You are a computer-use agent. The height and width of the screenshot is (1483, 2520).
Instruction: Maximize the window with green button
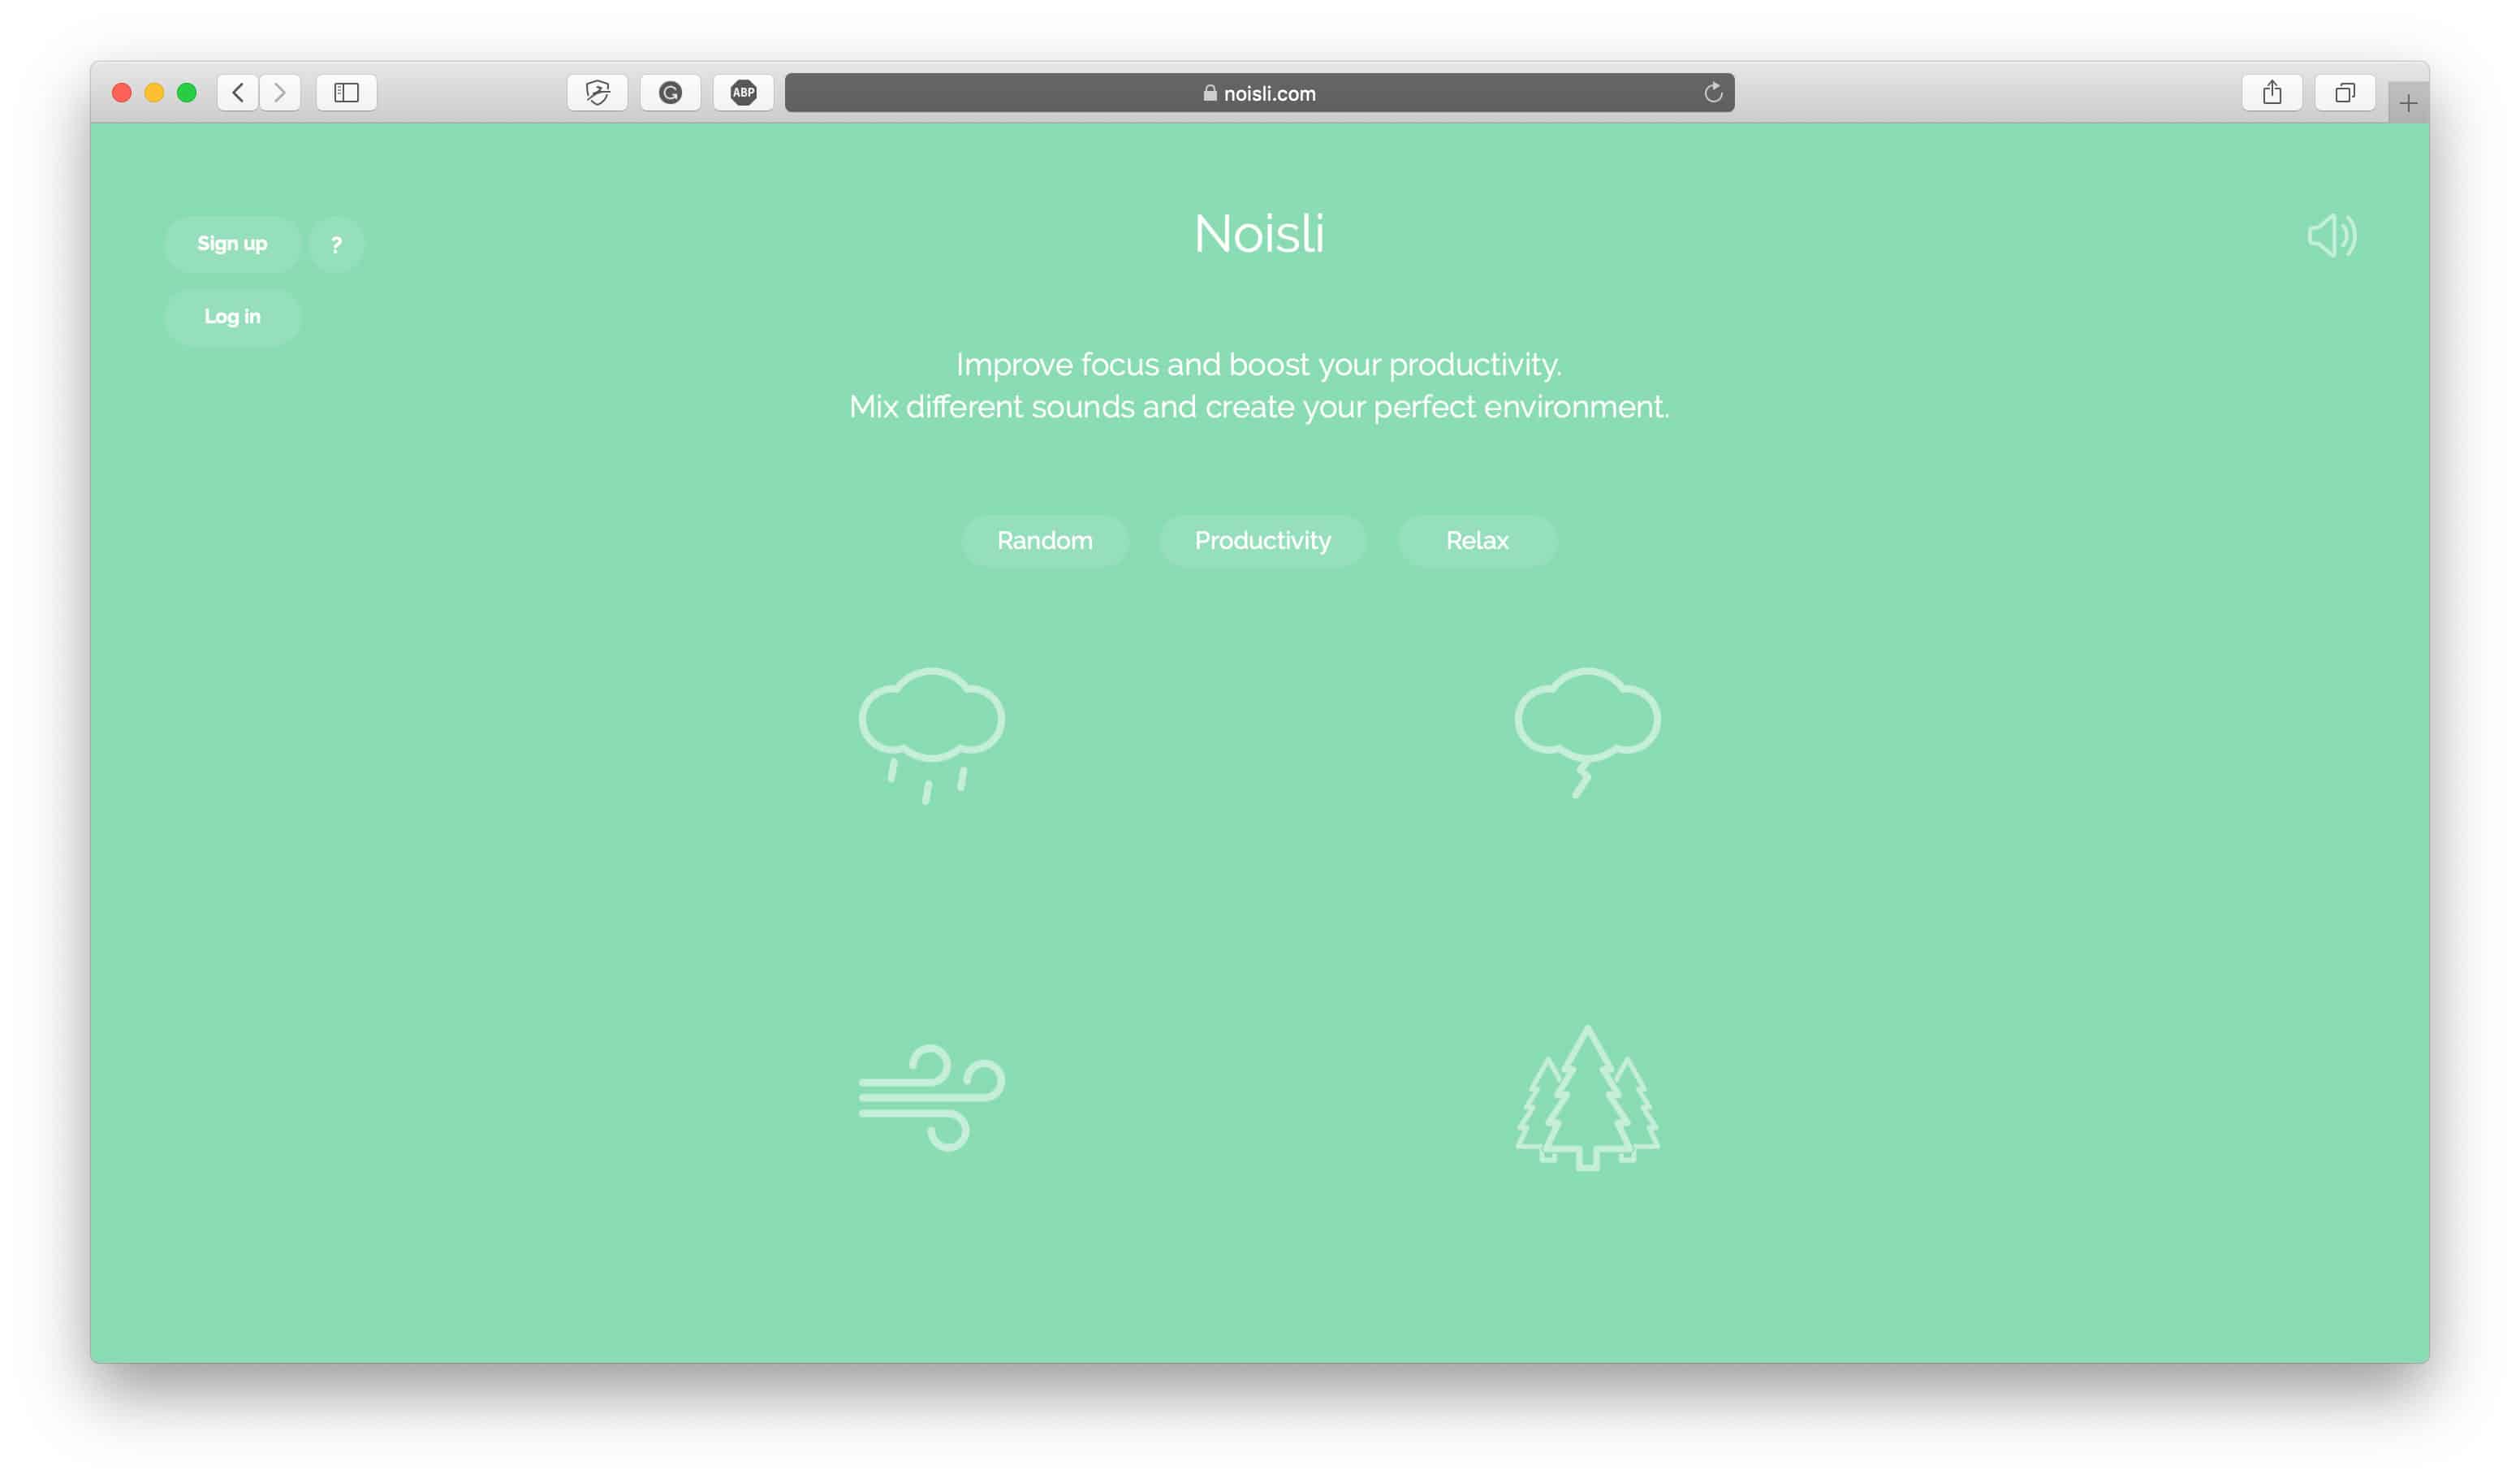click(x=187, y=93)
